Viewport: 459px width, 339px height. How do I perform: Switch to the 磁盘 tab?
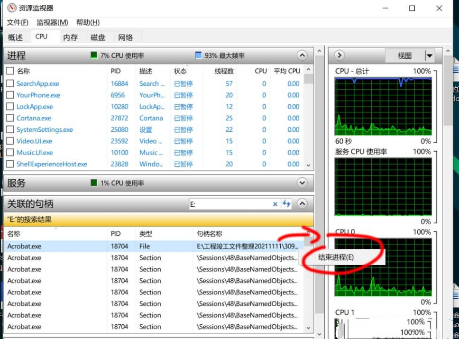pyautogui.click(x=98, y=37)
